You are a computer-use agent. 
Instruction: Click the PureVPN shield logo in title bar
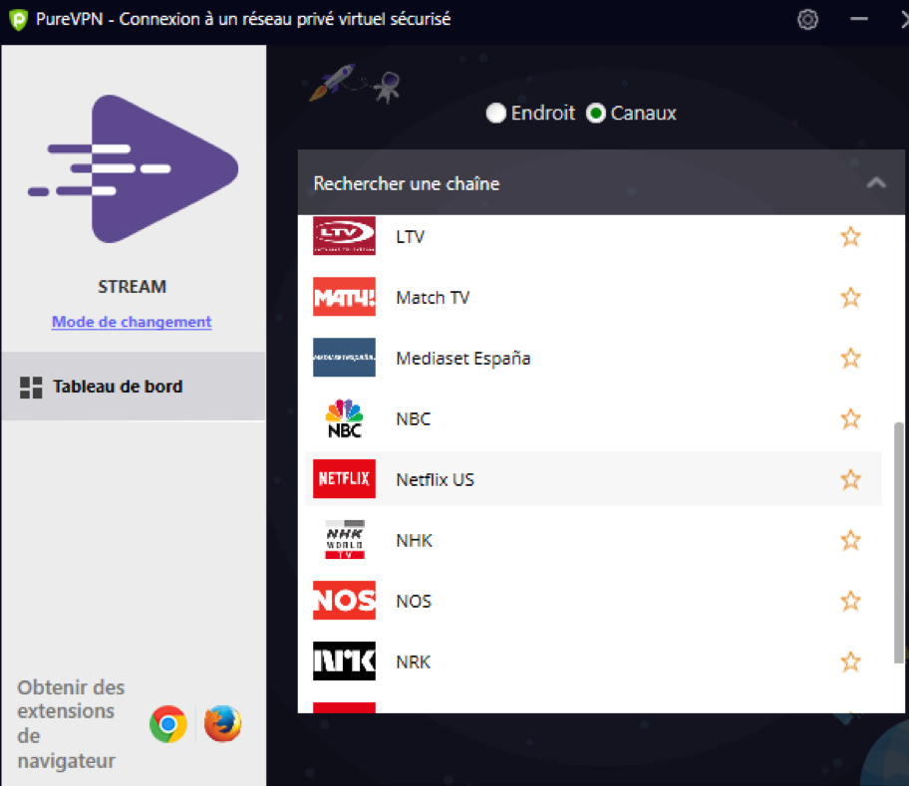tap(18, 20)
